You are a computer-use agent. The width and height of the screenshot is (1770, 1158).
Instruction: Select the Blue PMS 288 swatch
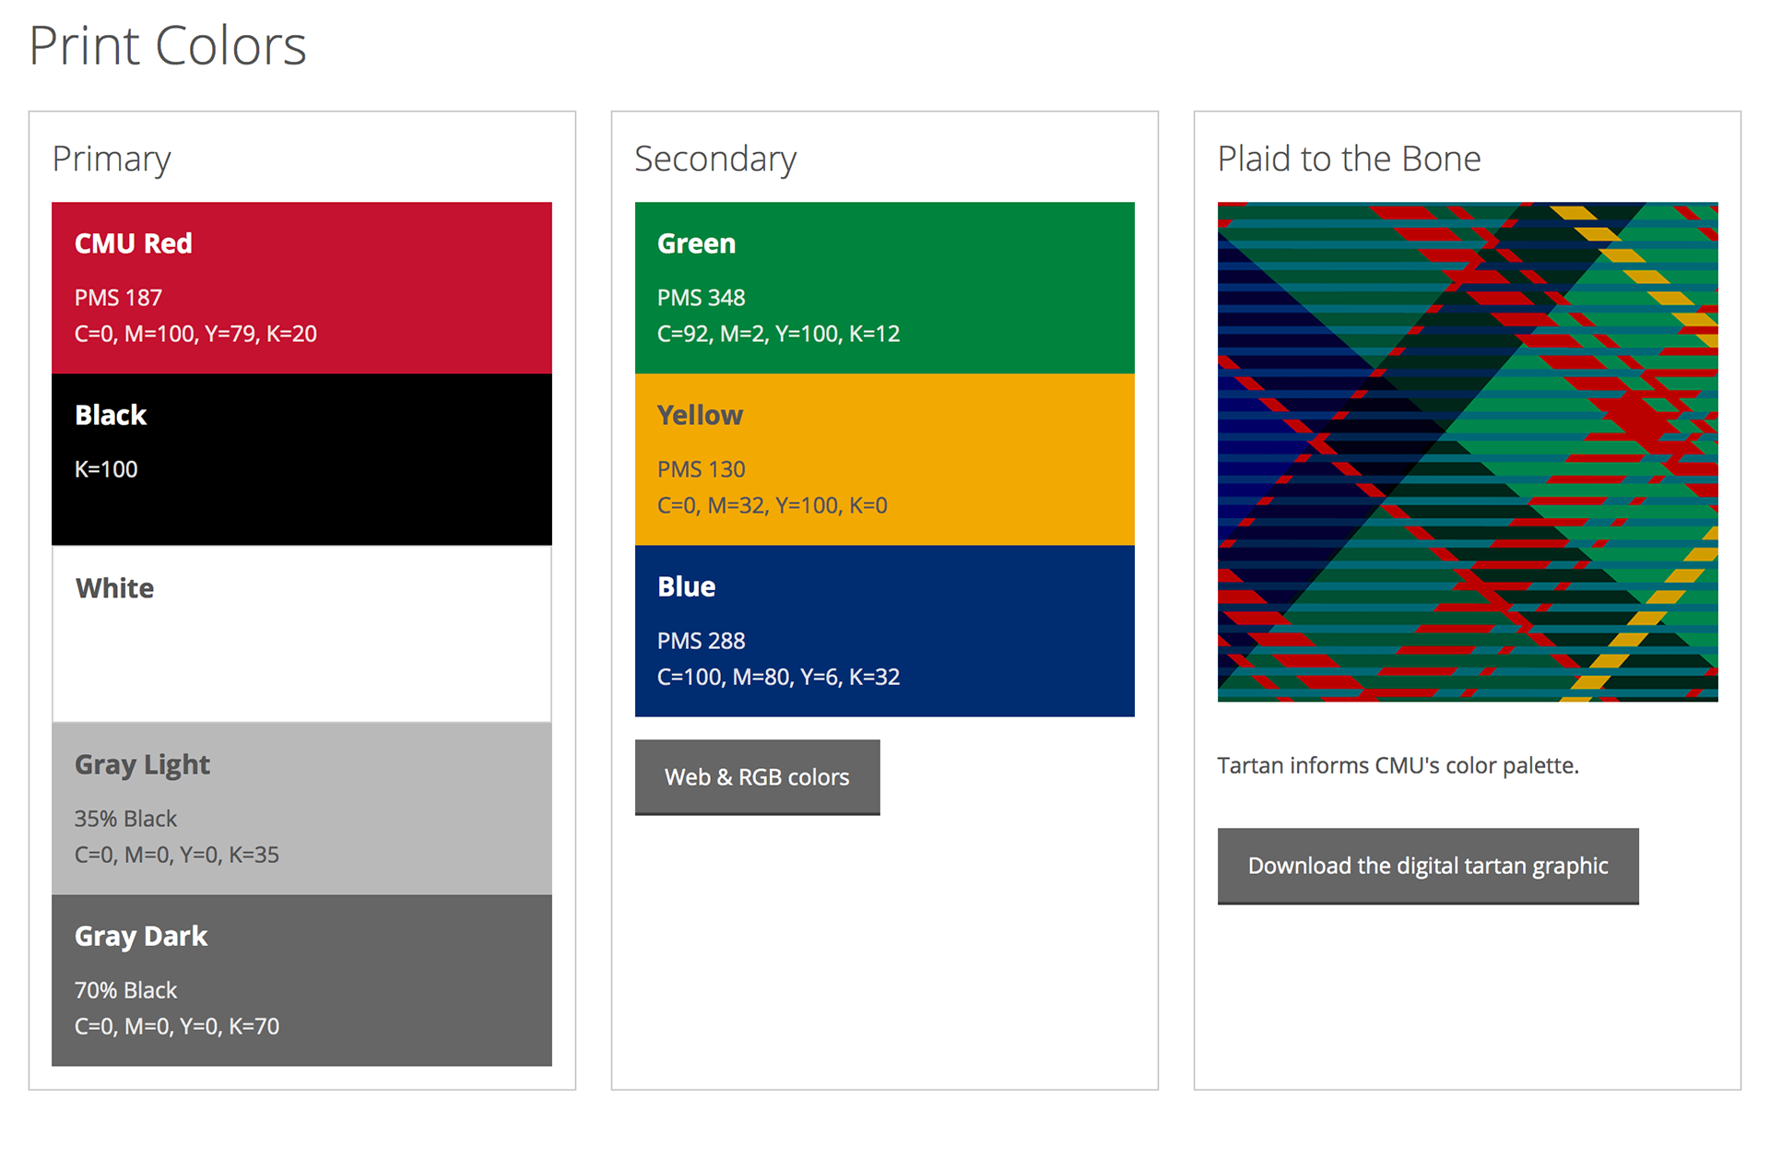pyautogui.click(x=885, y=631)
